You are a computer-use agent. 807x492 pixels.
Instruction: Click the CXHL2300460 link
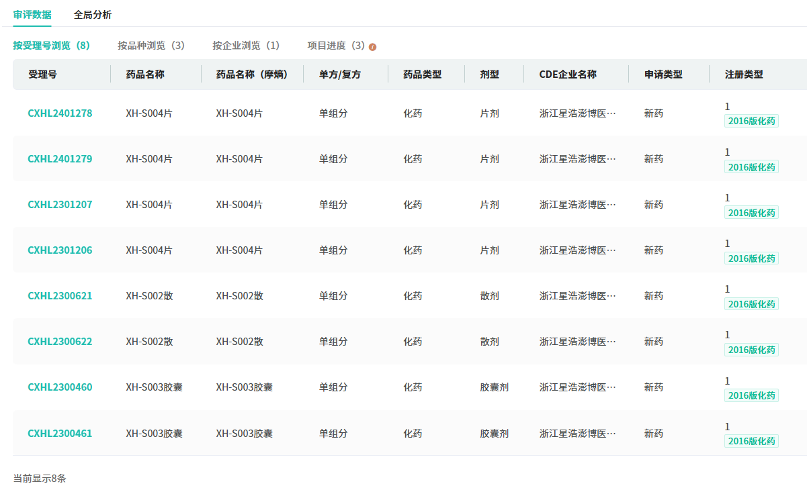[60, 387]
